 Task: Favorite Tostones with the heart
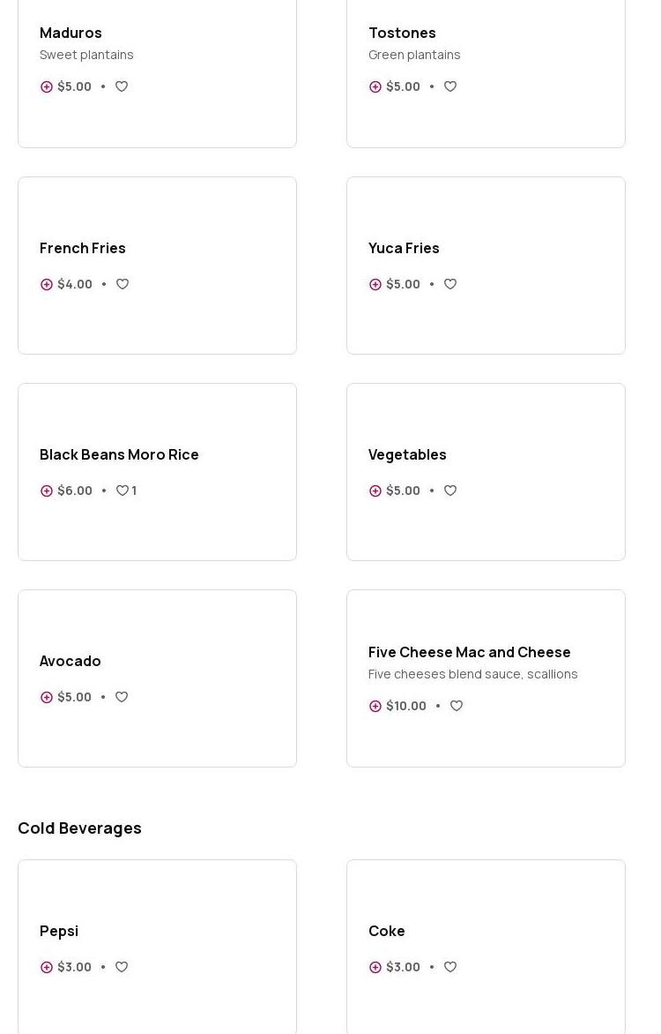[x=450, y=86]
